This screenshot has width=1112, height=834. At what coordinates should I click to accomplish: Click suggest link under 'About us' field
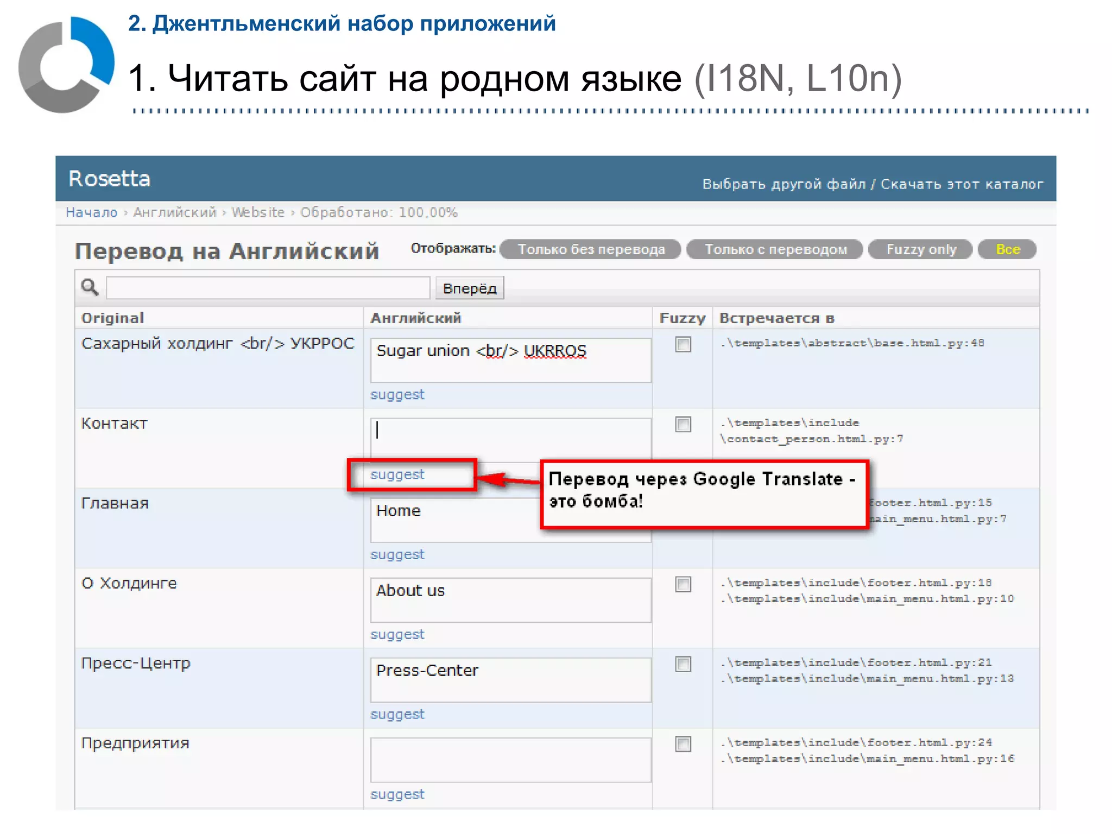point(397,634)
